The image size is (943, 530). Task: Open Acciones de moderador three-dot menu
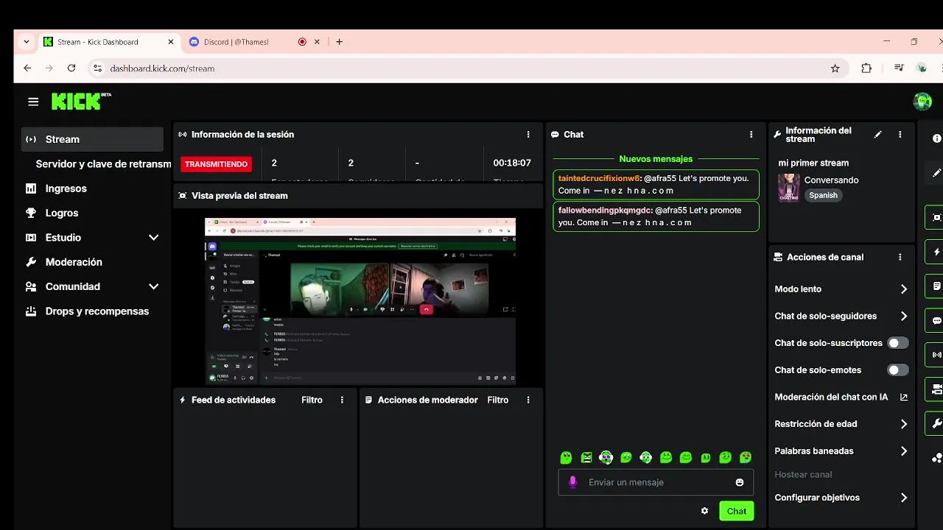pyautogui.click(x=528, y=400)
